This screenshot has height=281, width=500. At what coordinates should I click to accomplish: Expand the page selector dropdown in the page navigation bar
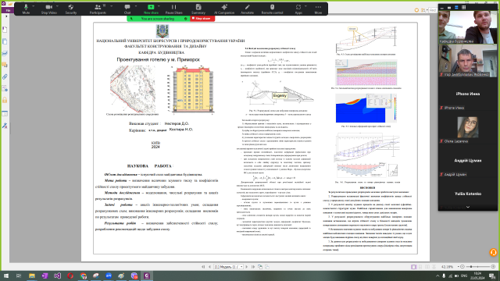tap(241, 267)
